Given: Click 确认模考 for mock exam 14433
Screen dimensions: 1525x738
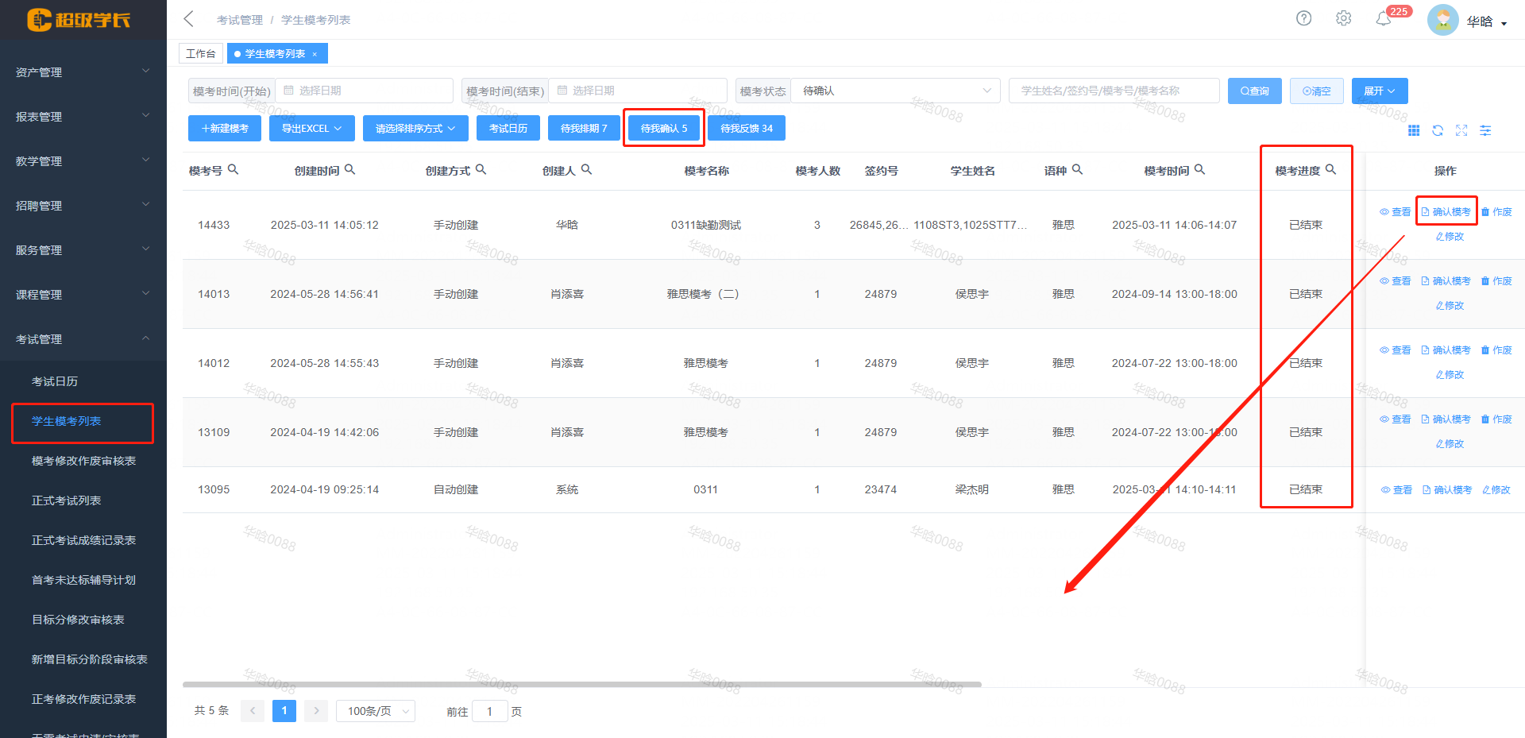Looking at the screenshot, I should point(1446,212).
